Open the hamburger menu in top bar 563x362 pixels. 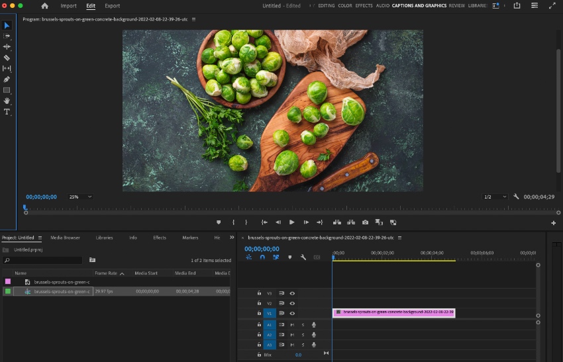tap(535, 5)
